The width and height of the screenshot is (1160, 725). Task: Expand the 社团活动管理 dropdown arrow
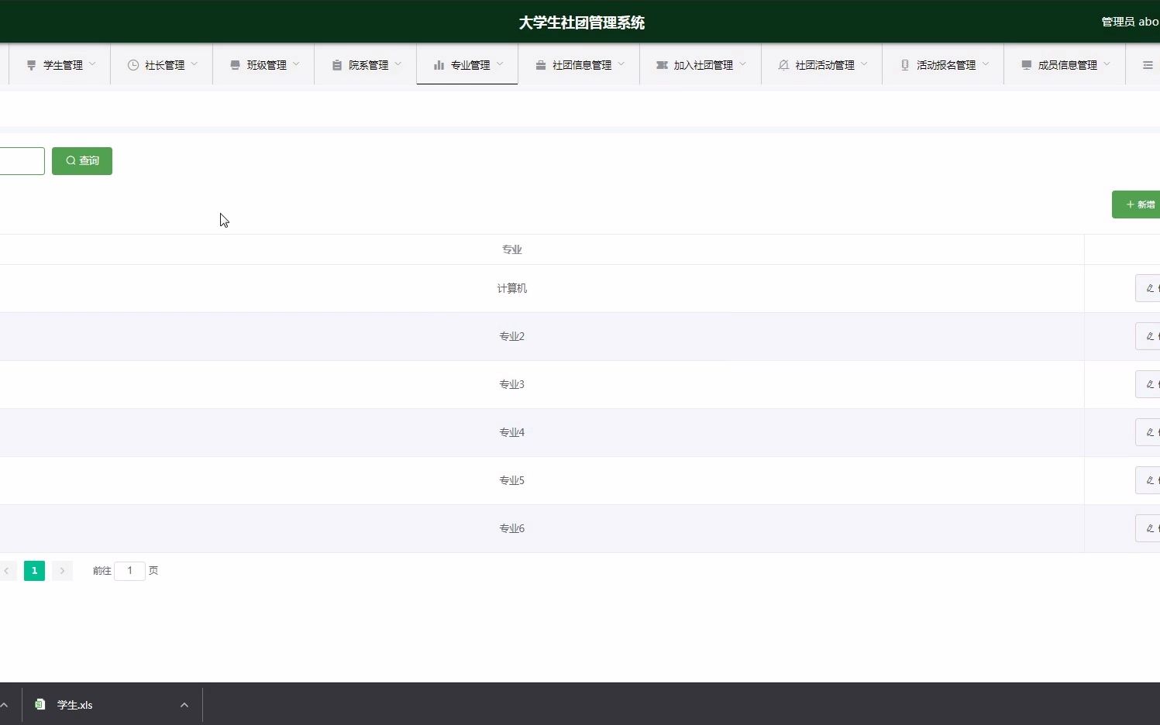864,64
